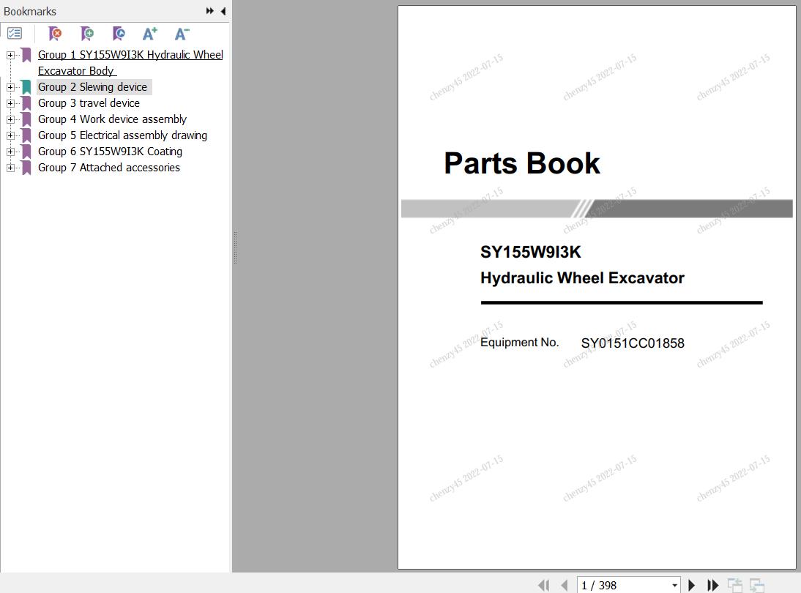This screenshot has height=593, width=801.
Task: Expand Group 5 Electrical assembly drawing node
Action: click(x=10, y=135)
